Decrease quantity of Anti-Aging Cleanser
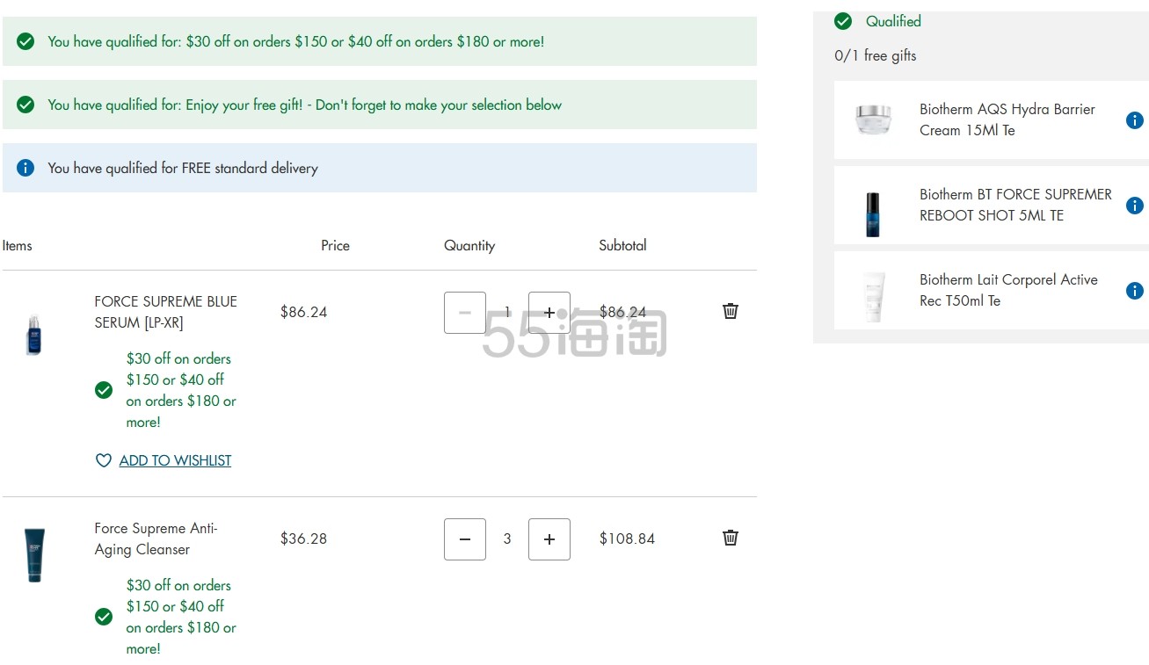This screenshot has height=665, width=1149. [465, 539]
